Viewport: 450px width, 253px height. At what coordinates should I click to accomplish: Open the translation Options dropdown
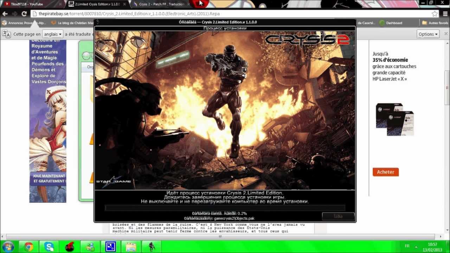click(x=428, y=34)
